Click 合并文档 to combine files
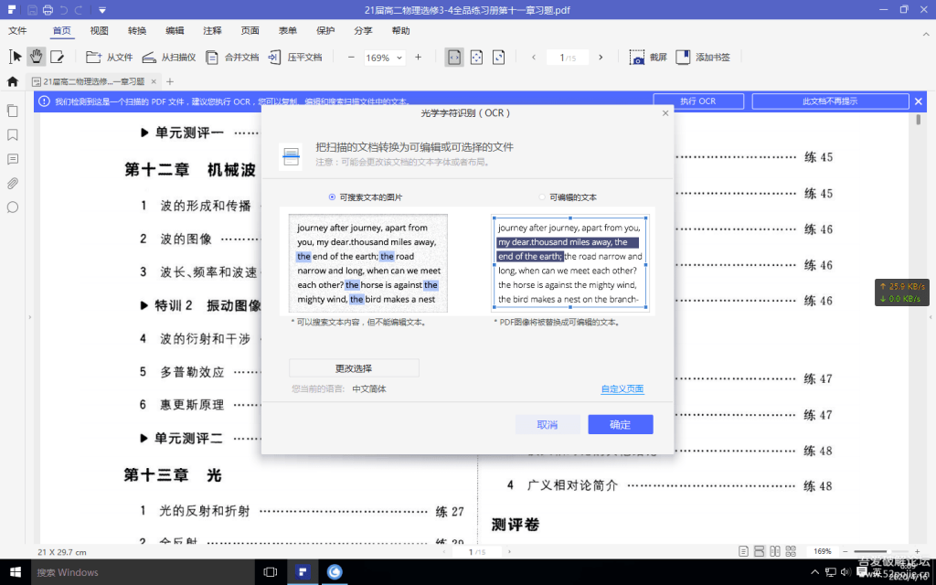The width and height of the screenshot is (936, 585). [232, 58]
